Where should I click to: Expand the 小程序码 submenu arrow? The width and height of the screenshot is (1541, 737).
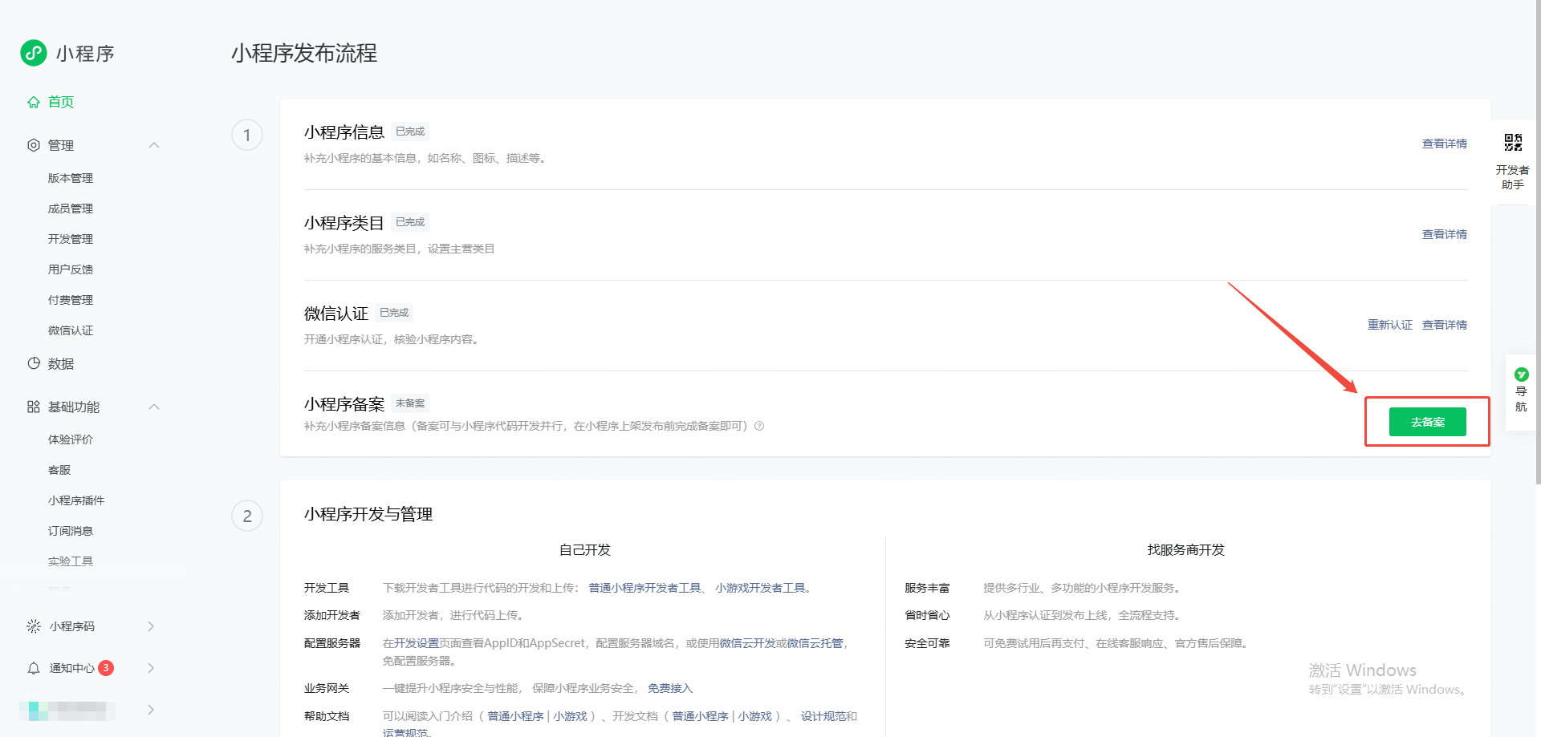(151, 626)
